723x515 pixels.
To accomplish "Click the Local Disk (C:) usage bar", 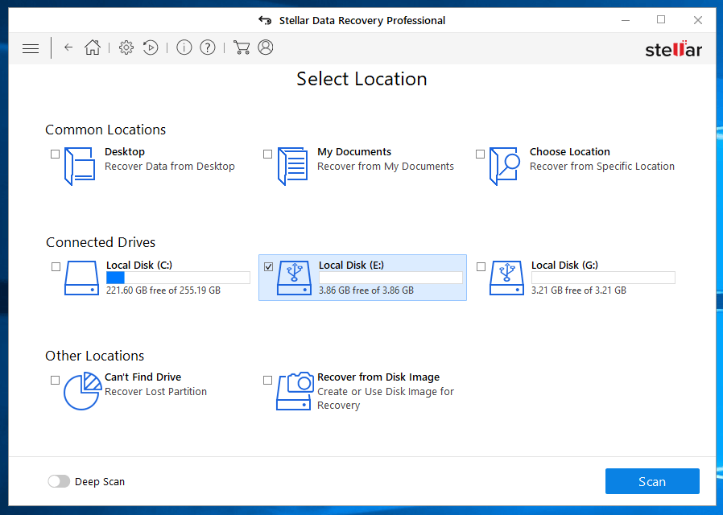I will 178,278.
